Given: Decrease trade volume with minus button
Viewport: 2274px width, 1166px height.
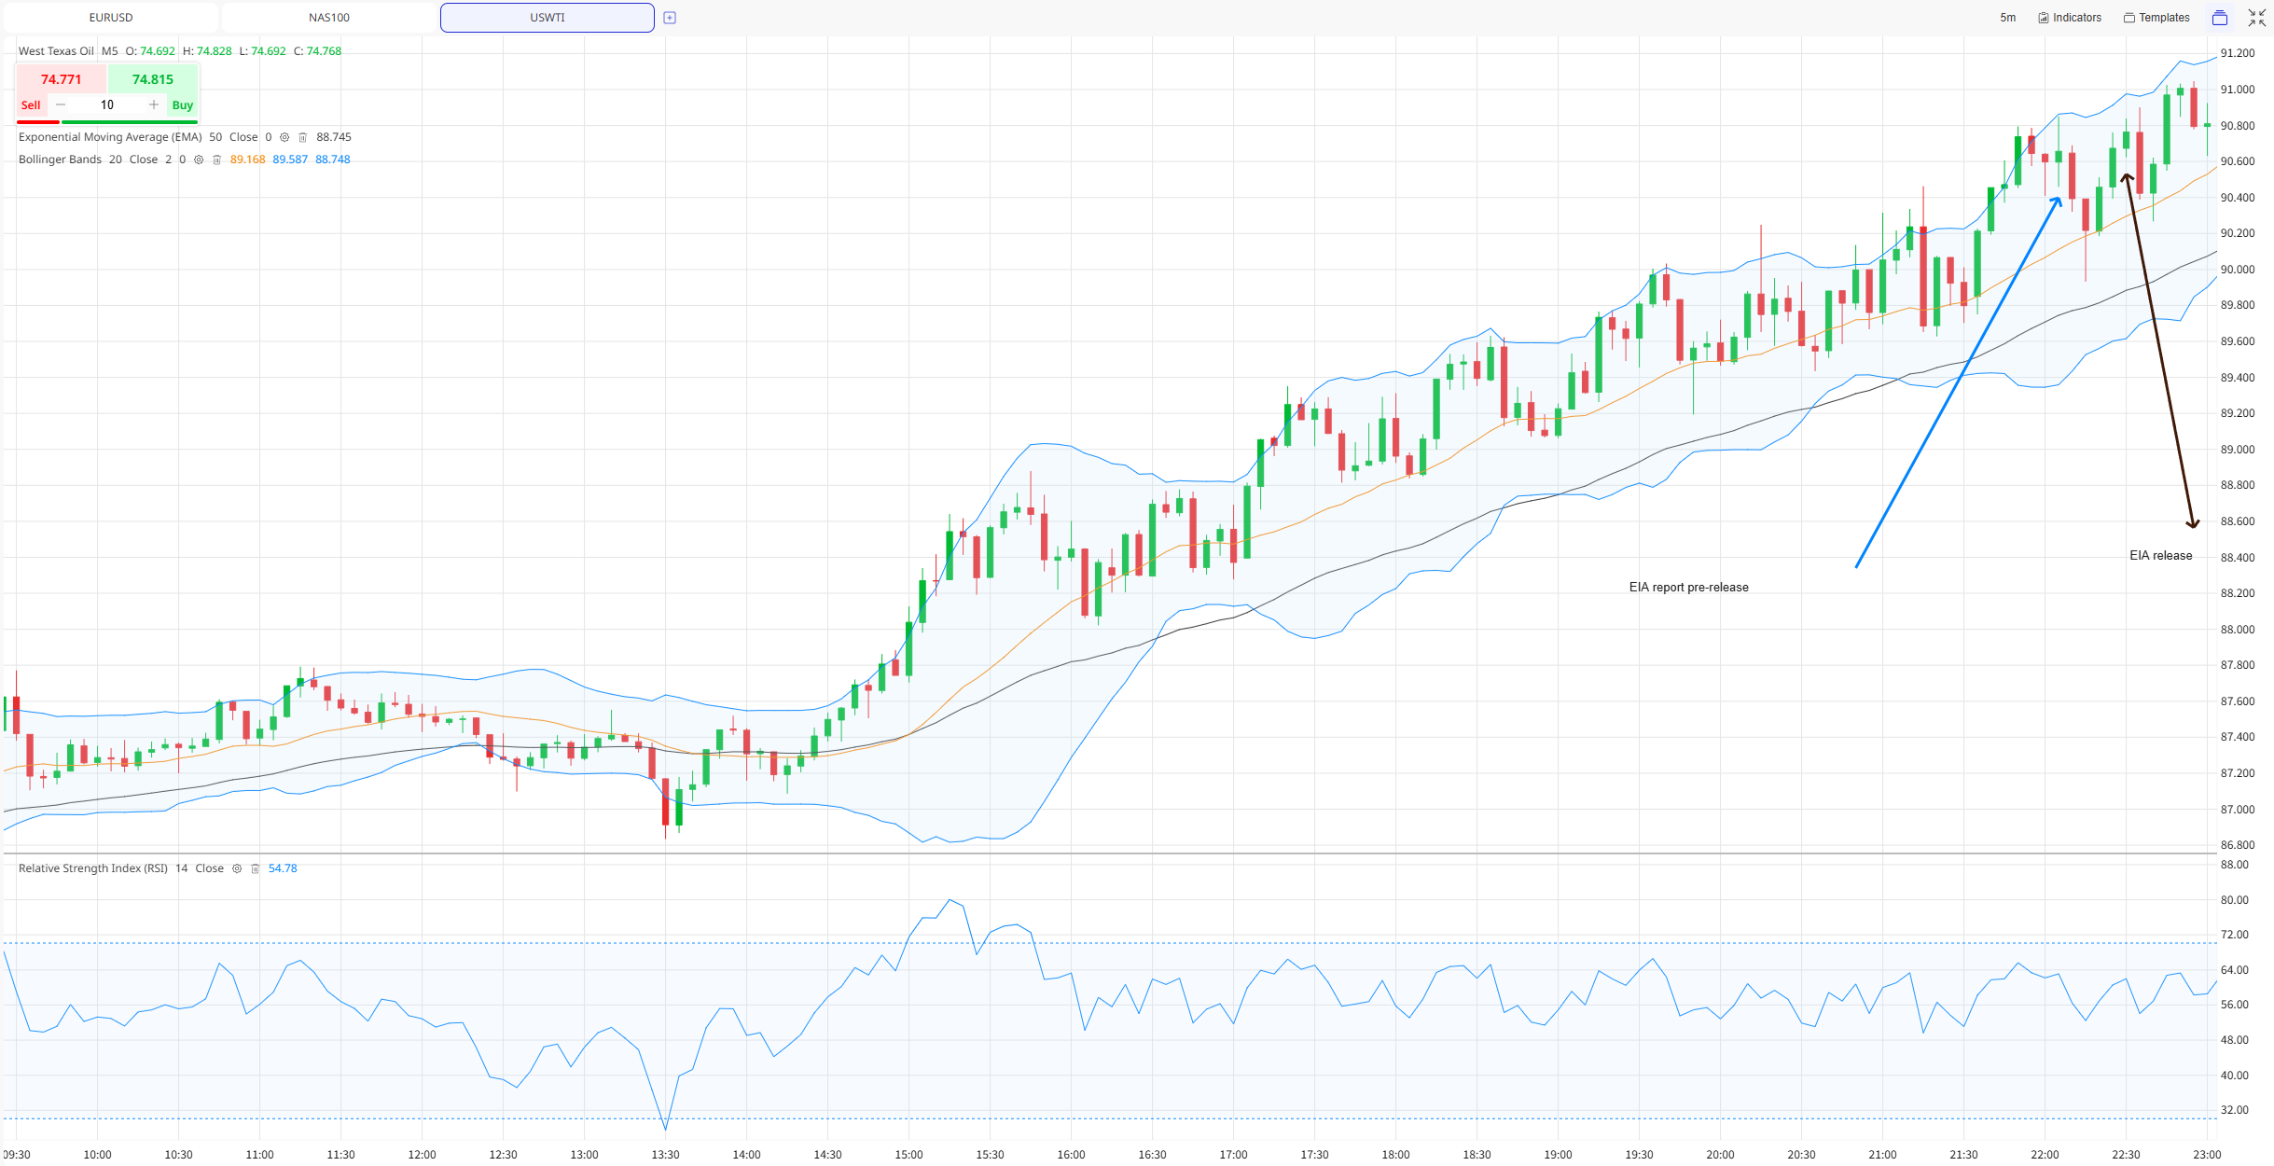Looking at the screenshot, I should pos(61,104).
